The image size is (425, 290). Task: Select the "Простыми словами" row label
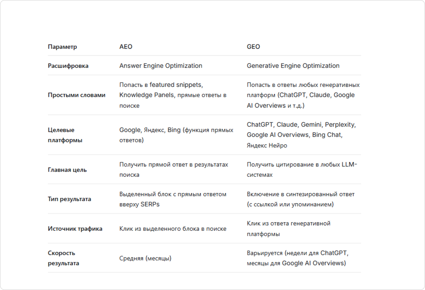coord(76,95)
